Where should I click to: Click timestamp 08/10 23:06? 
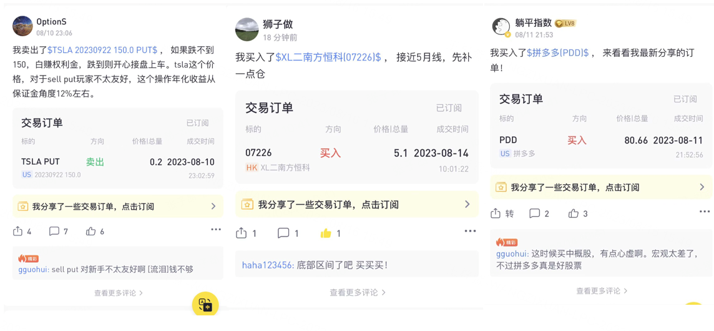tap(54, 33)
